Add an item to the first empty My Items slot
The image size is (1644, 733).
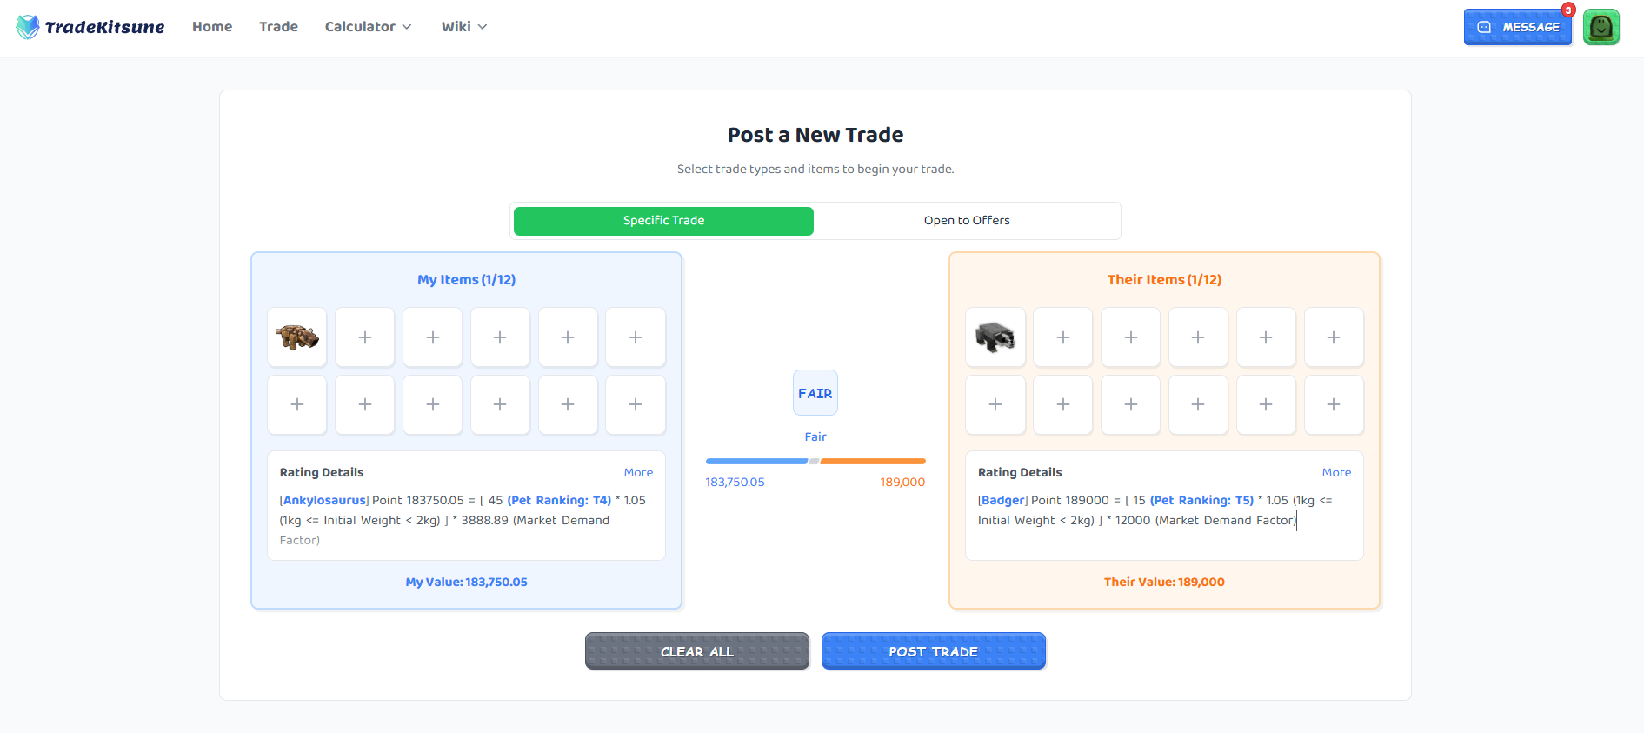pyautogui.click(x=364, y=337)
